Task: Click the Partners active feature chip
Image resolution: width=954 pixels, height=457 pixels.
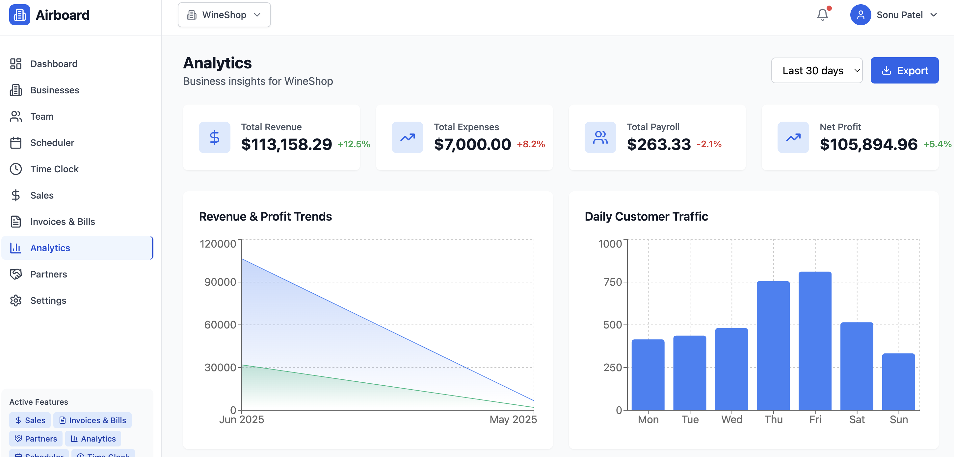Action: pos(36,439)
